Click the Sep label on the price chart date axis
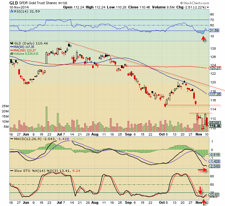The width and height of the screenshot is (225, 206). click(128, 134)
